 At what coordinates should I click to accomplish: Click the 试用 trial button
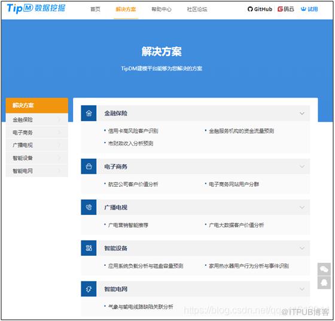[x=309, y=9]
